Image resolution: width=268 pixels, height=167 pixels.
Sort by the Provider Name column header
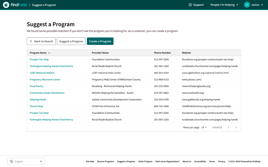coord(100,53)
